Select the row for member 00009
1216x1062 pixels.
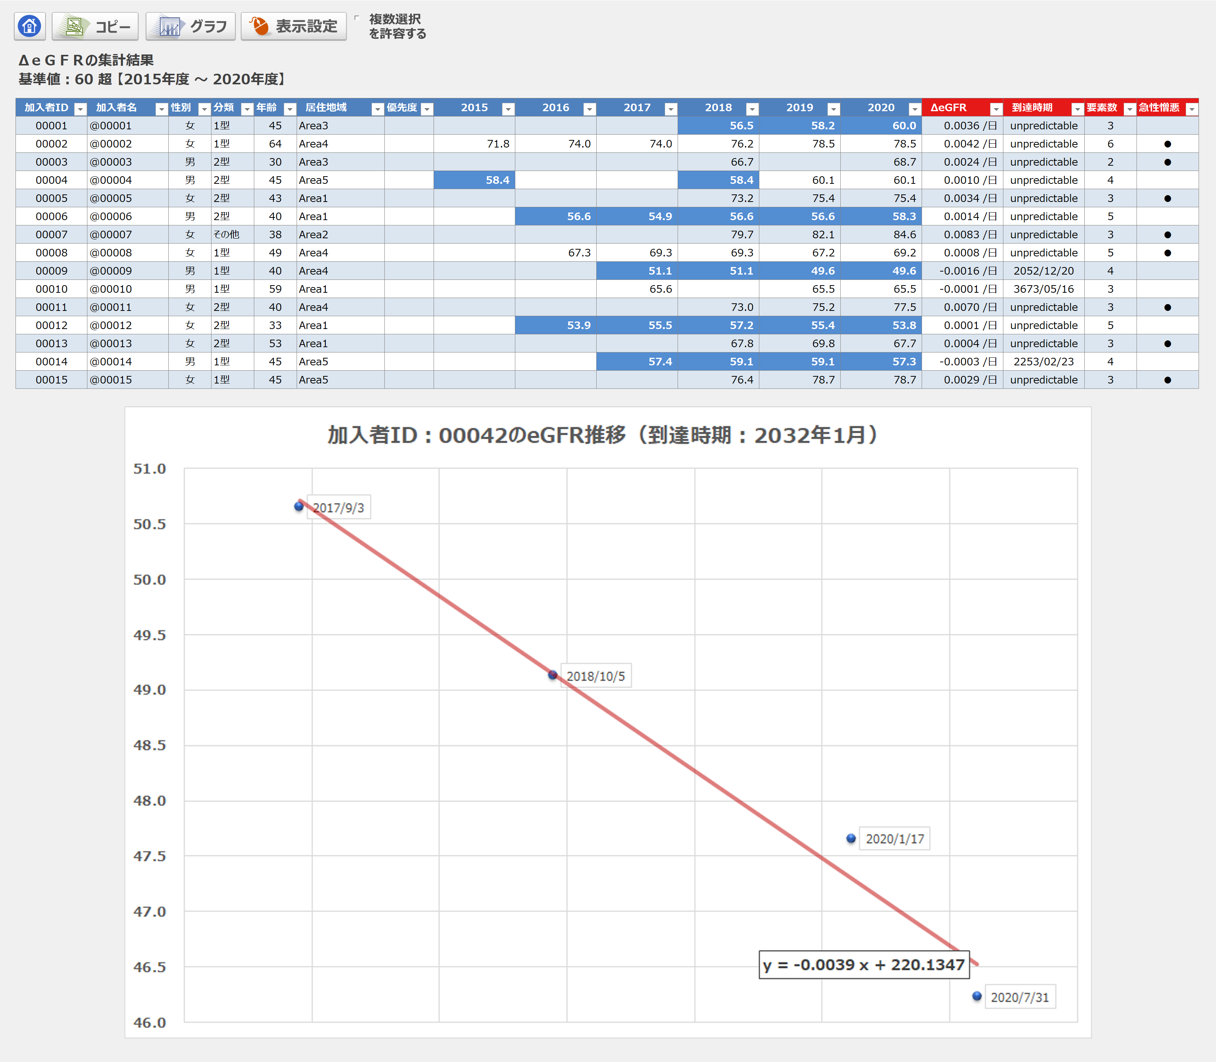51,271
